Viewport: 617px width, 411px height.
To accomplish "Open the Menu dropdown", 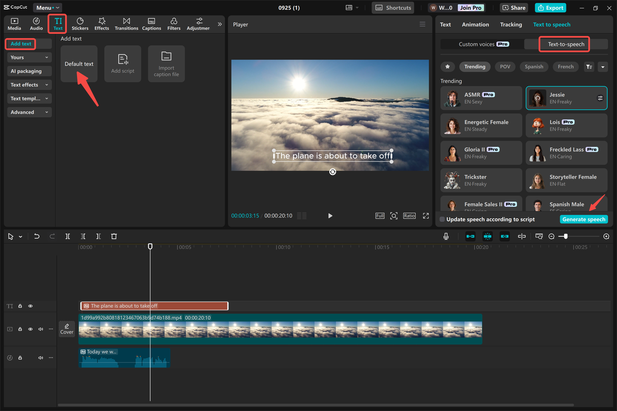I will tap(47, 7).
